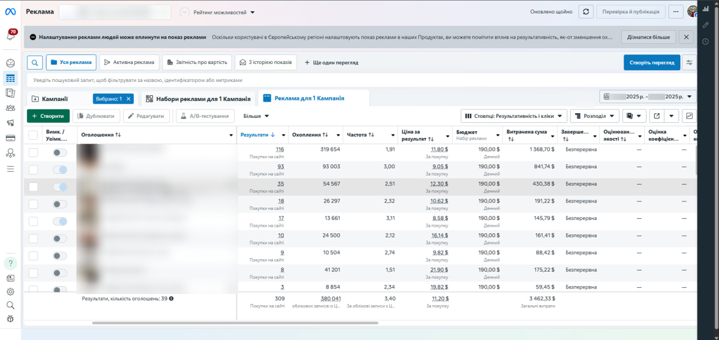Image resolution: width=719 pixels, height=340 pixels.
Task: Toggle on the ad with 116 results
Action: click(x=60, y=153)
